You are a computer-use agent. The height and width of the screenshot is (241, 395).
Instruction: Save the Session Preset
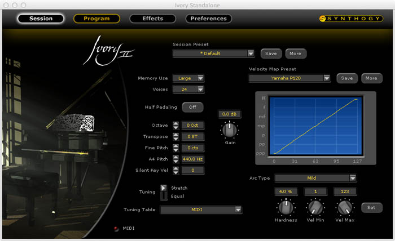click(x=271, y=53)
